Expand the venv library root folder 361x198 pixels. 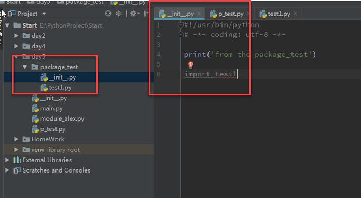coord(16,150)
